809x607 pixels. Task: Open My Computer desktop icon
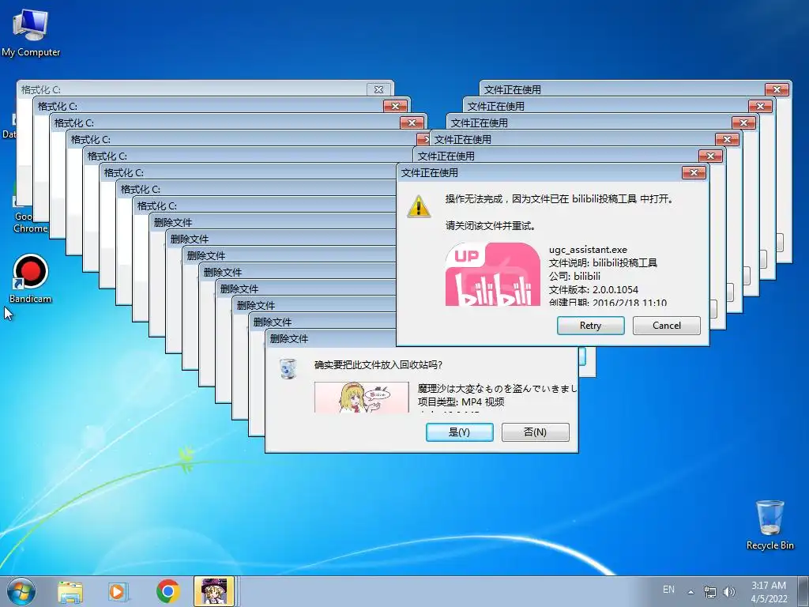[x=31, y=32]
